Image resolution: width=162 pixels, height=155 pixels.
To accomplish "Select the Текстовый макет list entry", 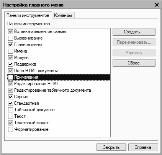I will point(59,123).
